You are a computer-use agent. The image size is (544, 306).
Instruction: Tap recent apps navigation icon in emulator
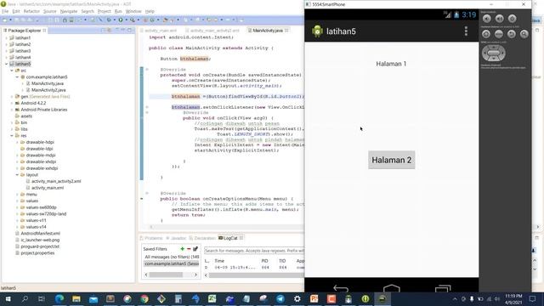pos(443,288)
